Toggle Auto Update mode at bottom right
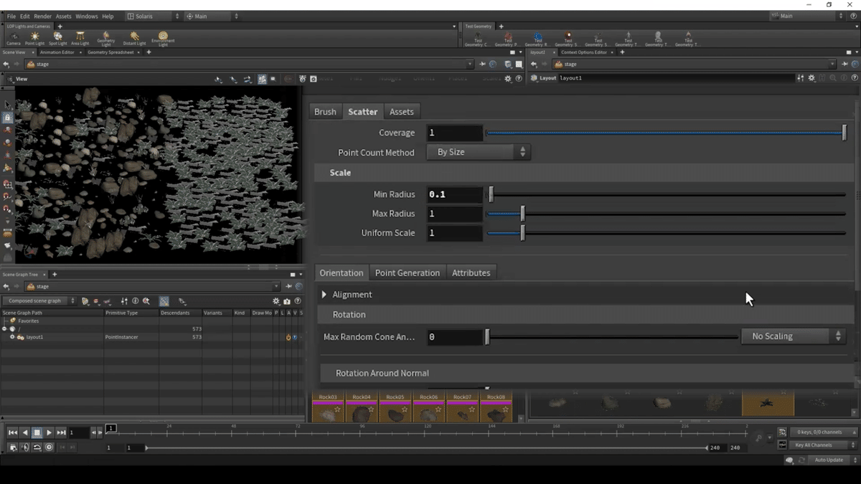Screen dimensions: 861x484 [x=829, y=460]
